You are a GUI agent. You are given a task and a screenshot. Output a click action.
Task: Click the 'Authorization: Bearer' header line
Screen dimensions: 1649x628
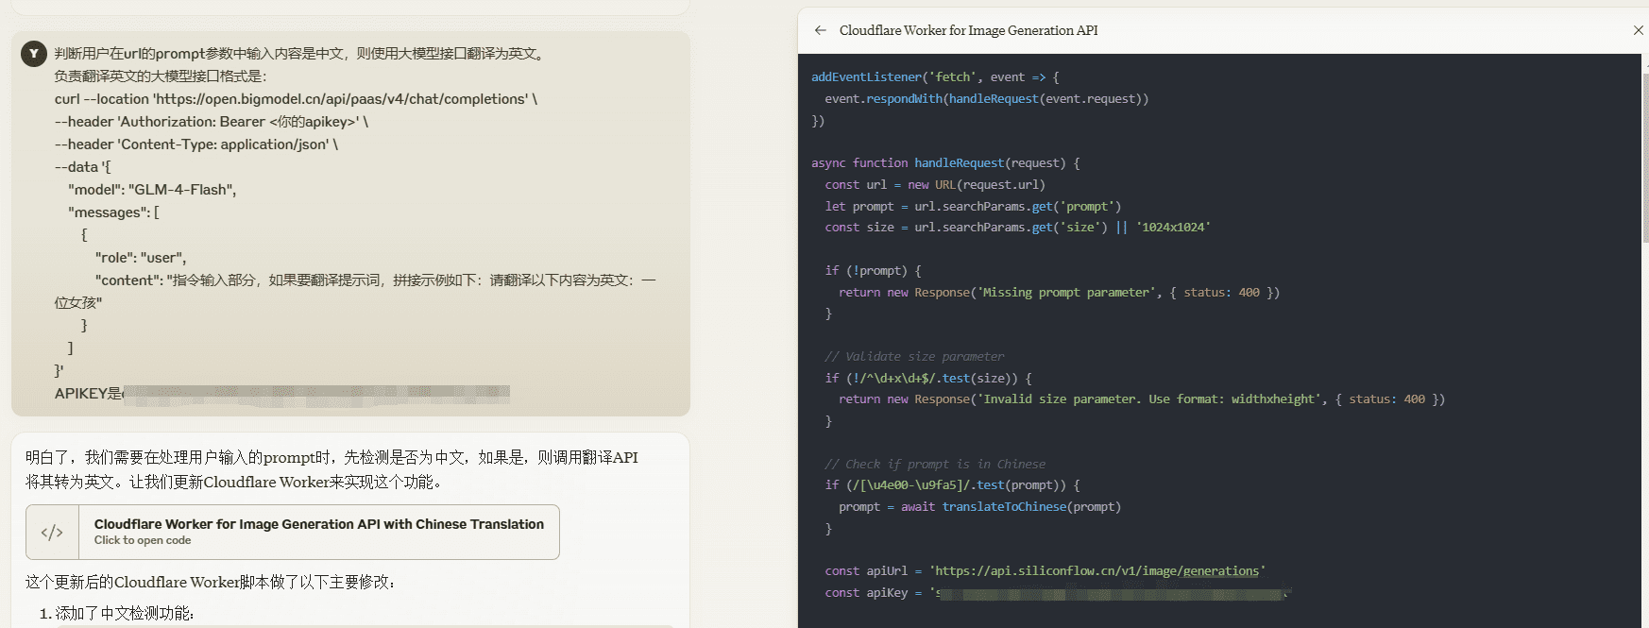pyautogui.click(x=212, y=122)
